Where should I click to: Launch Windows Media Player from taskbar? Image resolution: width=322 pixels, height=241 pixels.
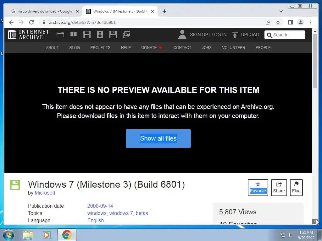point(47,235)
